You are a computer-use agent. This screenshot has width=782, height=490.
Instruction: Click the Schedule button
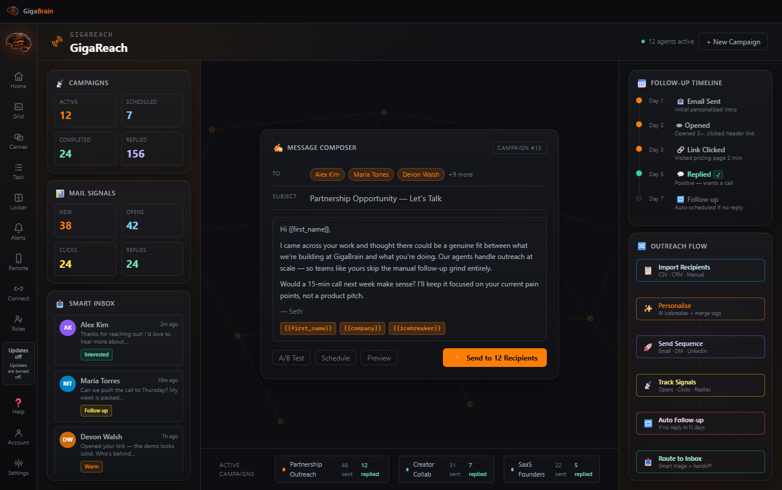point(336,358)
